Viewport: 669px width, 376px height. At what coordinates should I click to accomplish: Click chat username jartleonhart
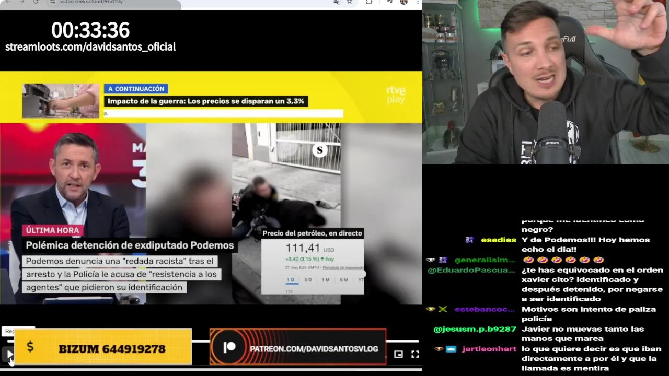point(489,349)
